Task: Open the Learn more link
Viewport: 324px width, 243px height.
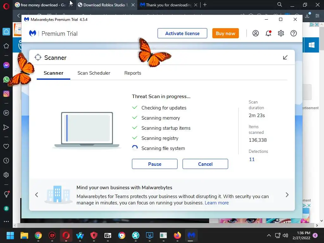Action: tap(217, 203)
